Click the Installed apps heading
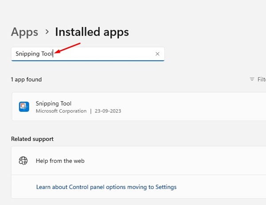 click(x=92, y=32)
